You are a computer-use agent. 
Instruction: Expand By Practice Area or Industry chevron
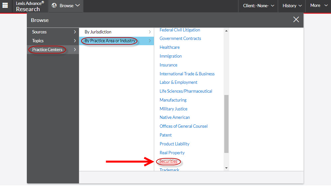click(x=150, y=41)
